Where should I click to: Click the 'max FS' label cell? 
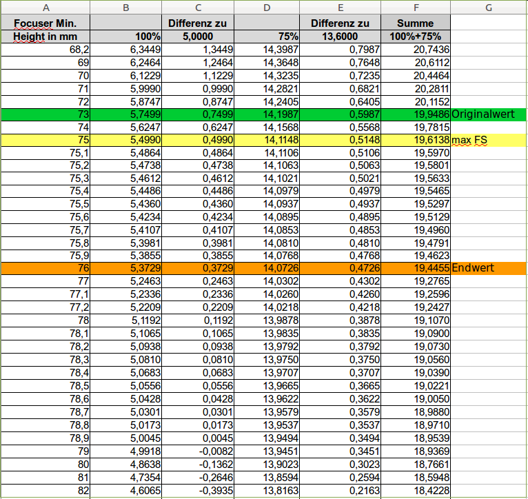[489, 140]
